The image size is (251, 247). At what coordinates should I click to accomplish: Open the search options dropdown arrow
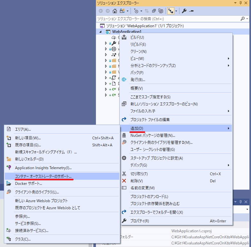[247, 19]
